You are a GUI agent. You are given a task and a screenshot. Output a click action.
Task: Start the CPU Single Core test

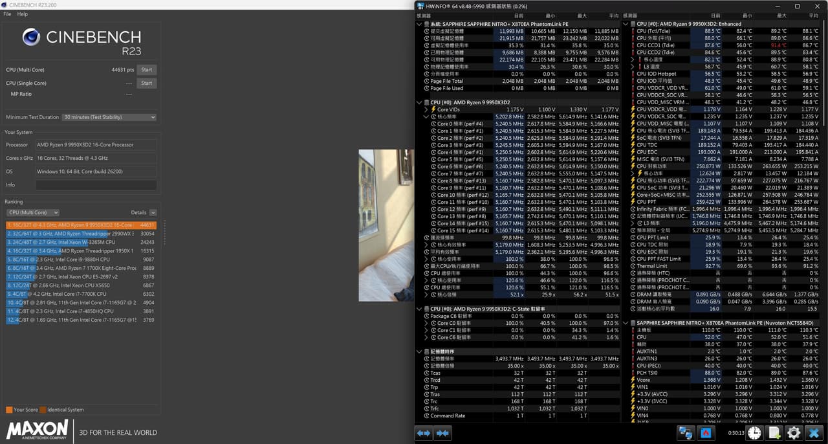pos(147,83)
